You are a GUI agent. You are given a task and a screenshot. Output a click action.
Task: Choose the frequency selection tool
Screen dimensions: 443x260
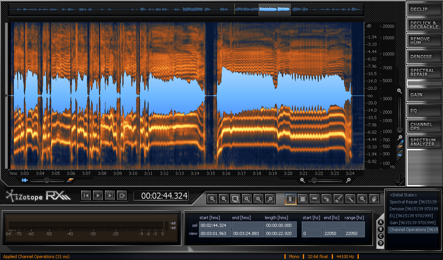314,199
